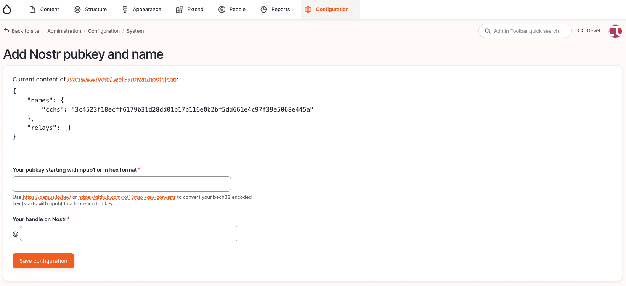This screenshot has width=626, height=286.
Task: Click the Structure layers icon
Action: click(x=77, y=10)
